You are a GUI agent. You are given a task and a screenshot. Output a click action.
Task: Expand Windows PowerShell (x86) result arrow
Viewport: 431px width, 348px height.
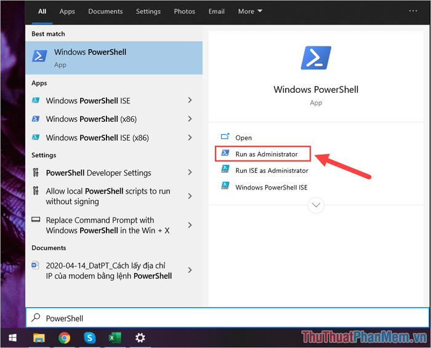click(x=190, y=119)
